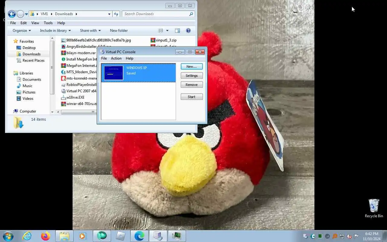Image resolution: width=387 pixels, height=242 pixels.
Task: Refresh the Downloads folder view
Action: coord(116,14)
